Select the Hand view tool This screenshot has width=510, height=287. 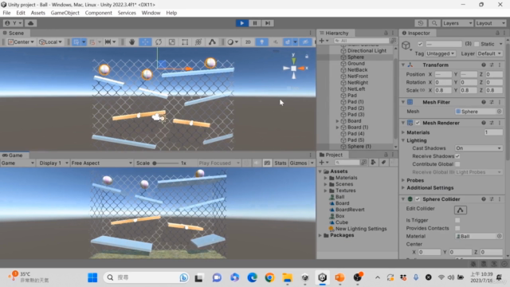(x=131, y=42)
